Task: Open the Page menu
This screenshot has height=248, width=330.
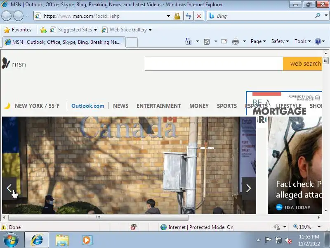Action: coord(259,41)
